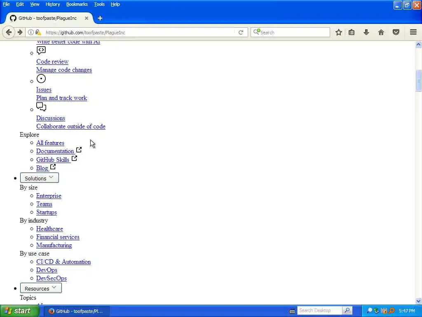Click the Discussions speech bubbles icon
This screenshot has width=422, height=317.
[41, 107]
